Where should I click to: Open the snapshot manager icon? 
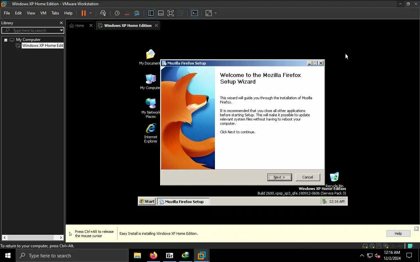pos(137,13)
